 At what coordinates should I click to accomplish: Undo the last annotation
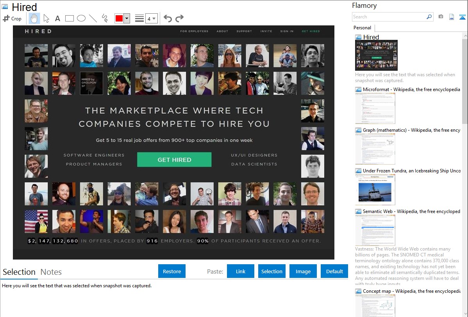168,18
